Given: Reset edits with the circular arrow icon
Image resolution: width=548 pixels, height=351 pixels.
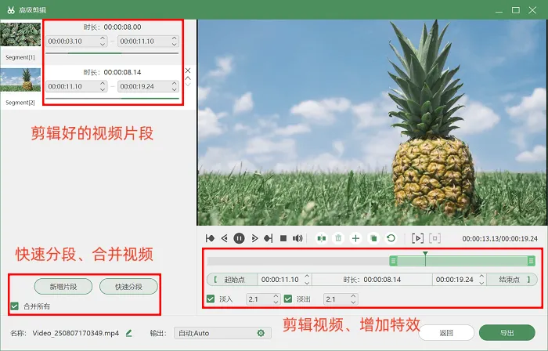Looking at the screenshot, I should (x=391, y=238).
